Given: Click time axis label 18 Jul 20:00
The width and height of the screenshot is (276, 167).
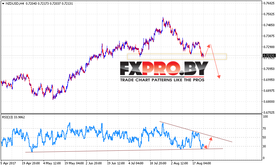Looking at the screenshot, I should [x=158, y=163].
